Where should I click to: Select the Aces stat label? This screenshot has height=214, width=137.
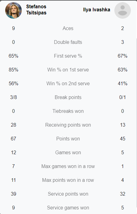coord(68,28)
